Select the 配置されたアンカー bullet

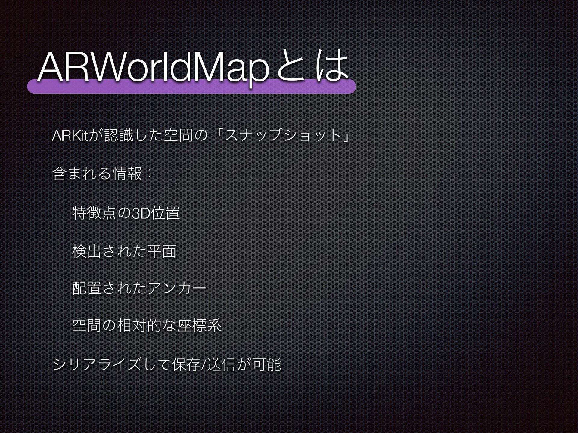(x=139, y=288)
